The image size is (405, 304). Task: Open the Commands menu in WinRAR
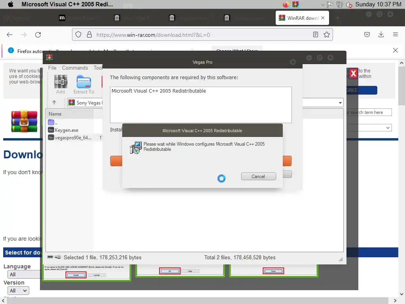(75, 68)
